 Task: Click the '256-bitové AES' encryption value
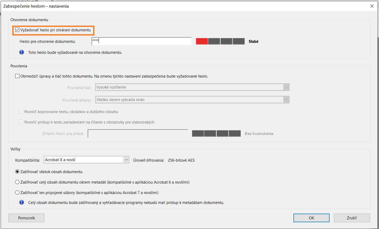(x=181, y=160)
